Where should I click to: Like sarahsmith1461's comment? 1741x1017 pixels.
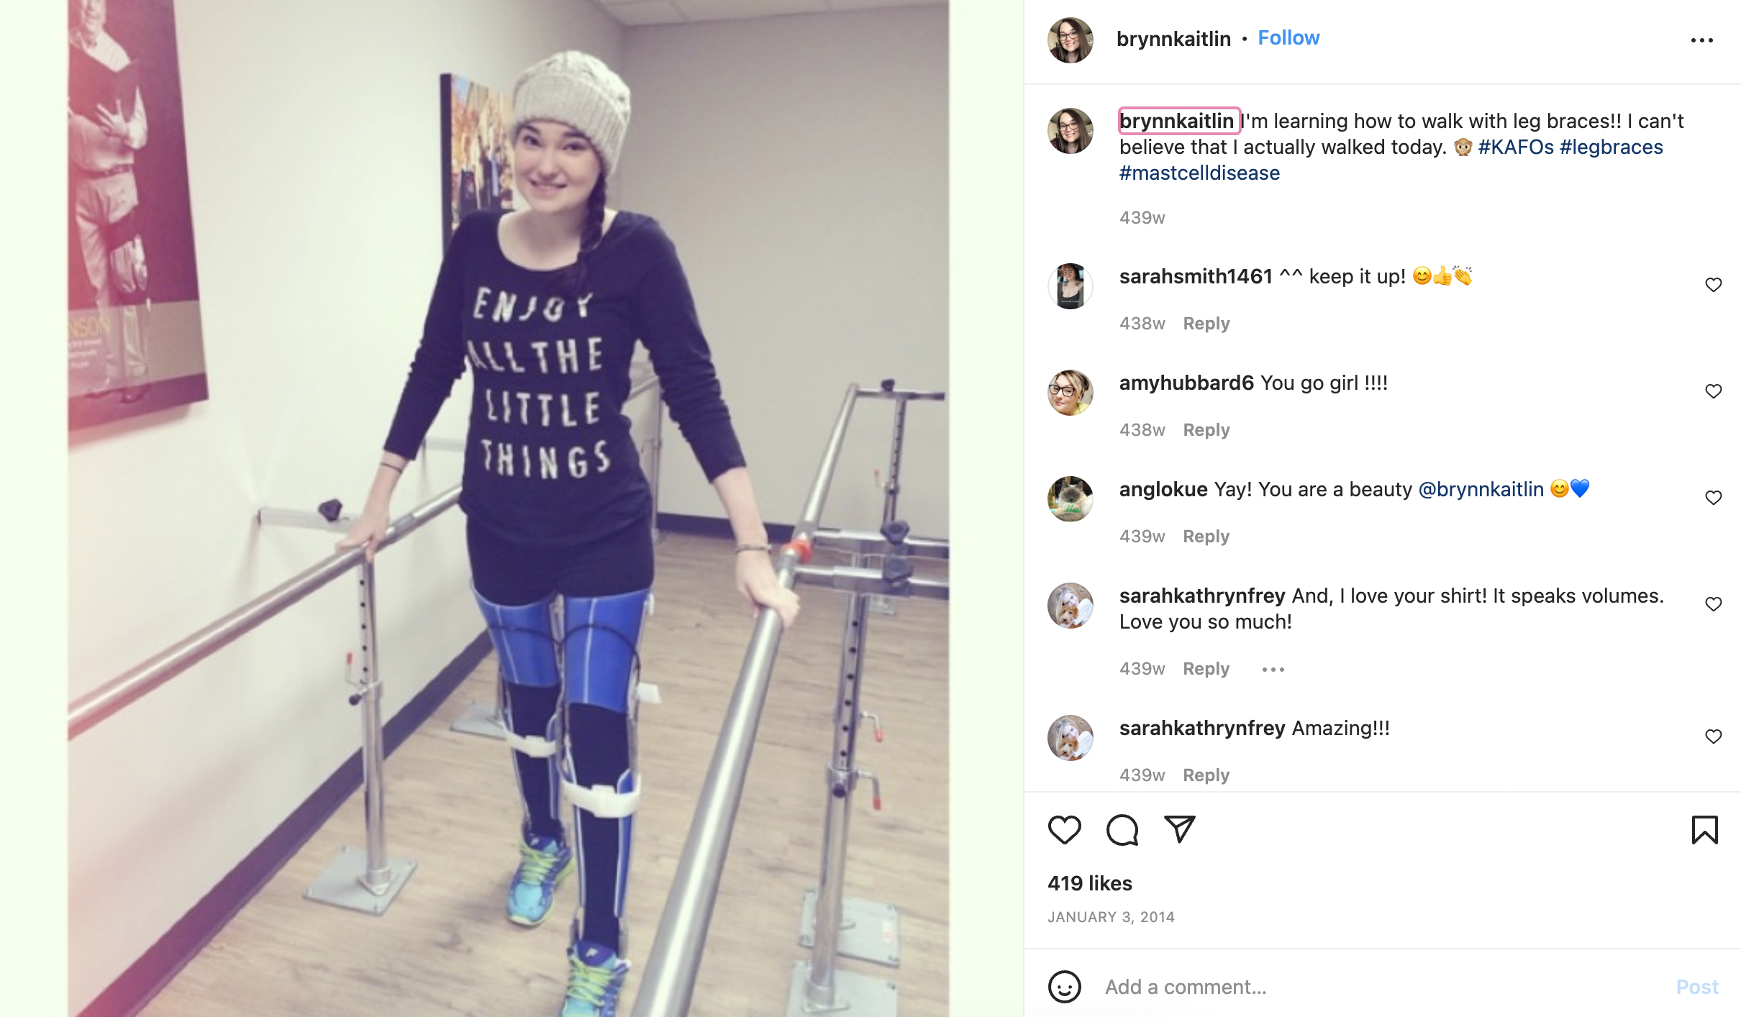[1714, 285]
